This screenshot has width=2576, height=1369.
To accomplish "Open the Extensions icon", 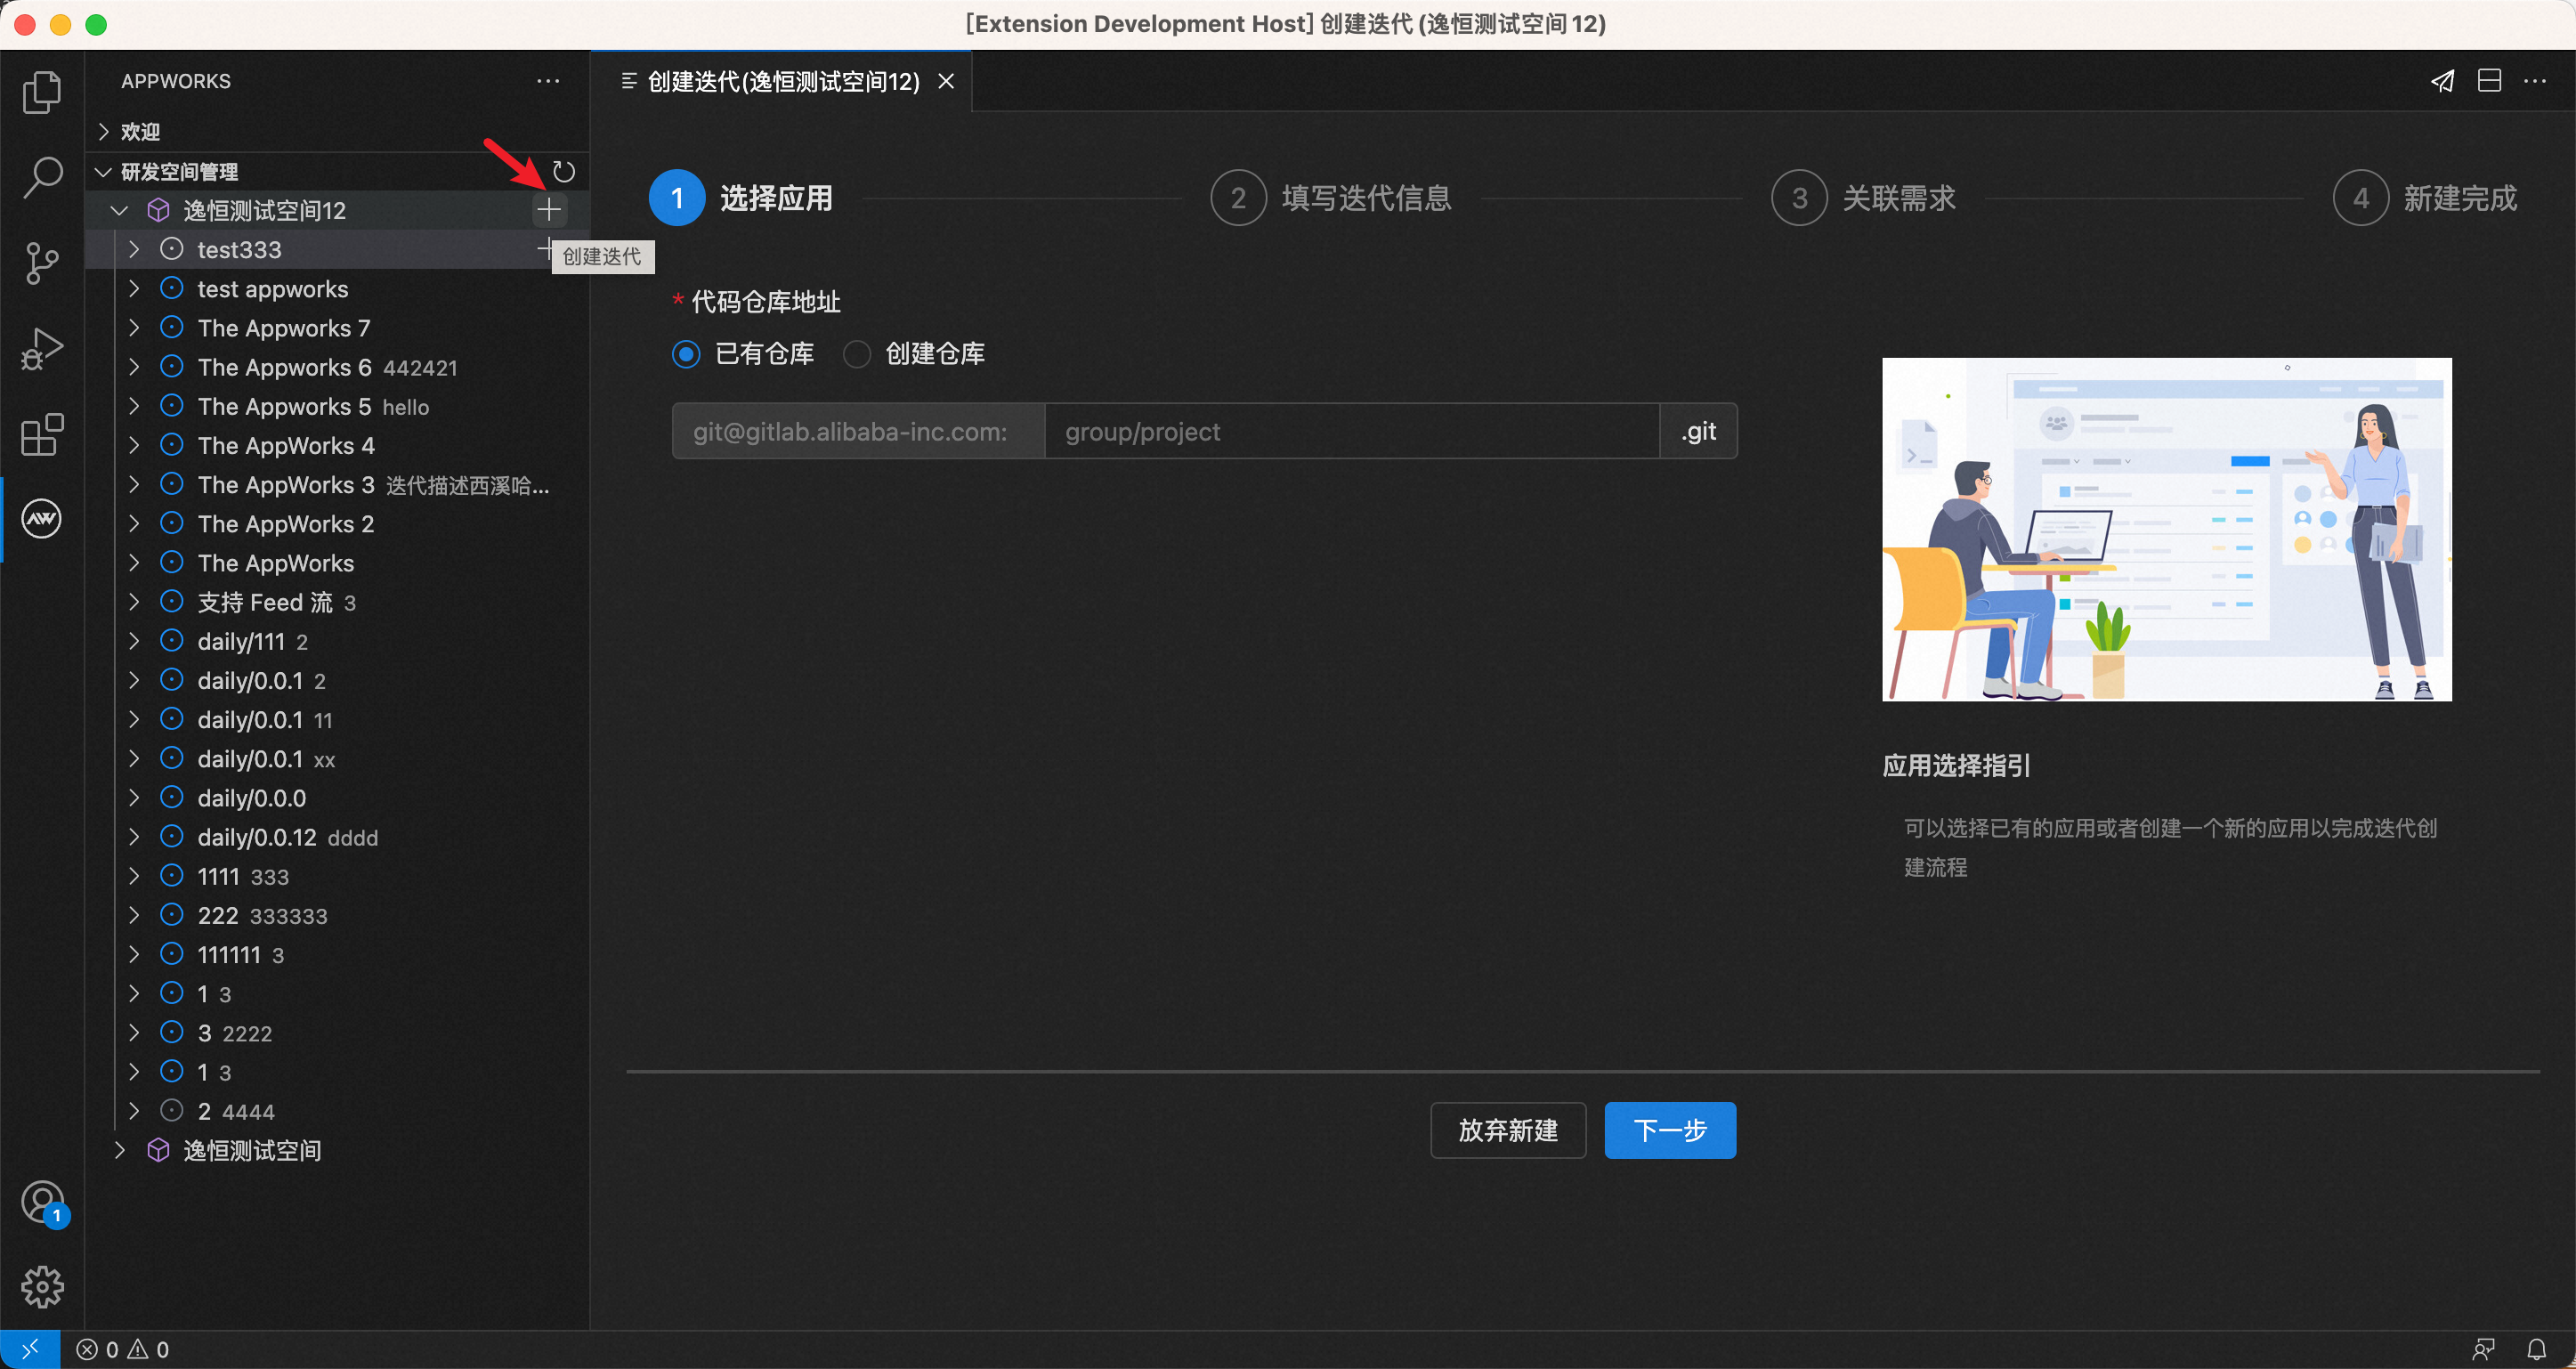I will [x=43, y=434].
